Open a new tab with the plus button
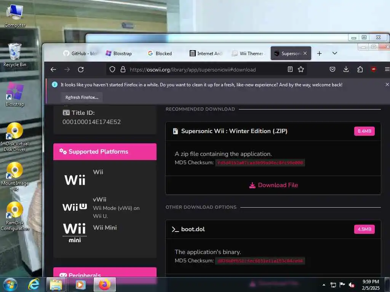Screen dimensions: 390x292 click(x=320, y=53)
